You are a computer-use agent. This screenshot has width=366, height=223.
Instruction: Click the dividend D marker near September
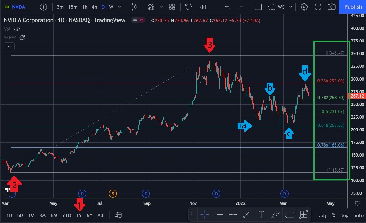click(146, 194)
